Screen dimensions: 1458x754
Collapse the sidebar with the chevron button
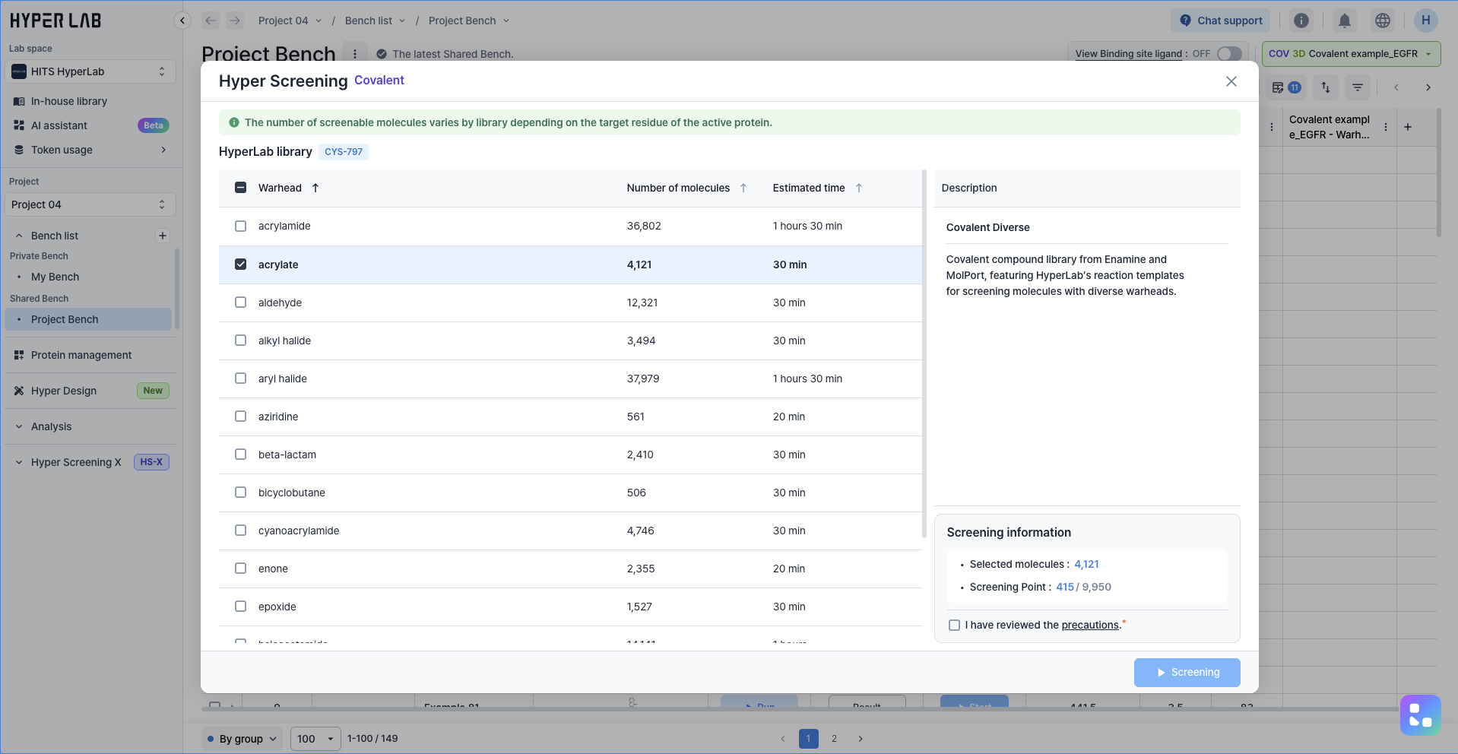click(x=182, y=21)
